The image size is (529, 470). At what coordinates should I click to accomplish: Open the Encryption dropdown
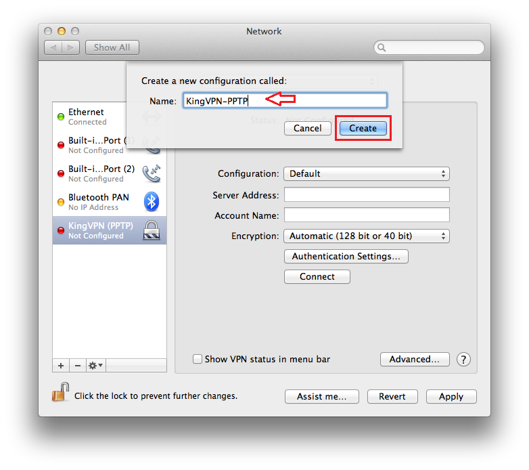click(367, 236)
